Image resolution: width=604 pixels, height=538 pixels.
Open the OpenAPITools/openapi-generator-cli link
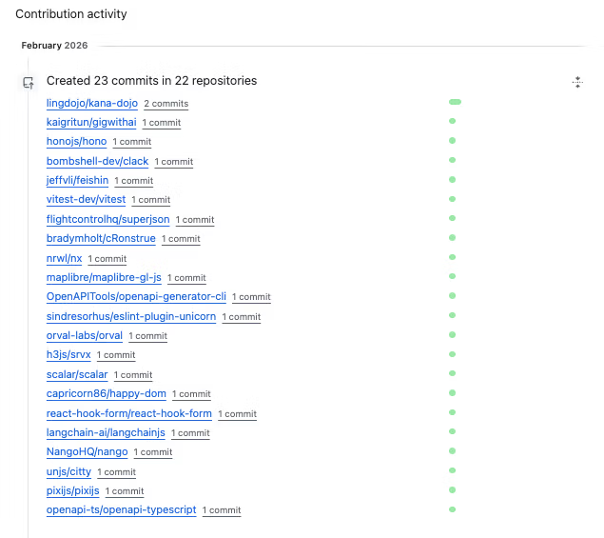[136, 296]
